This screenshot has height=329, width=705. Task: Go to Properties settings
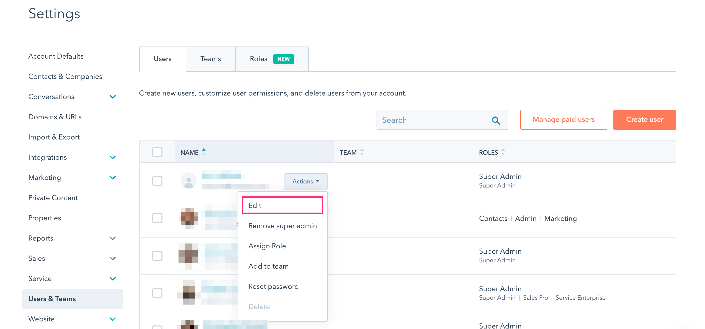tap(45, 218)
